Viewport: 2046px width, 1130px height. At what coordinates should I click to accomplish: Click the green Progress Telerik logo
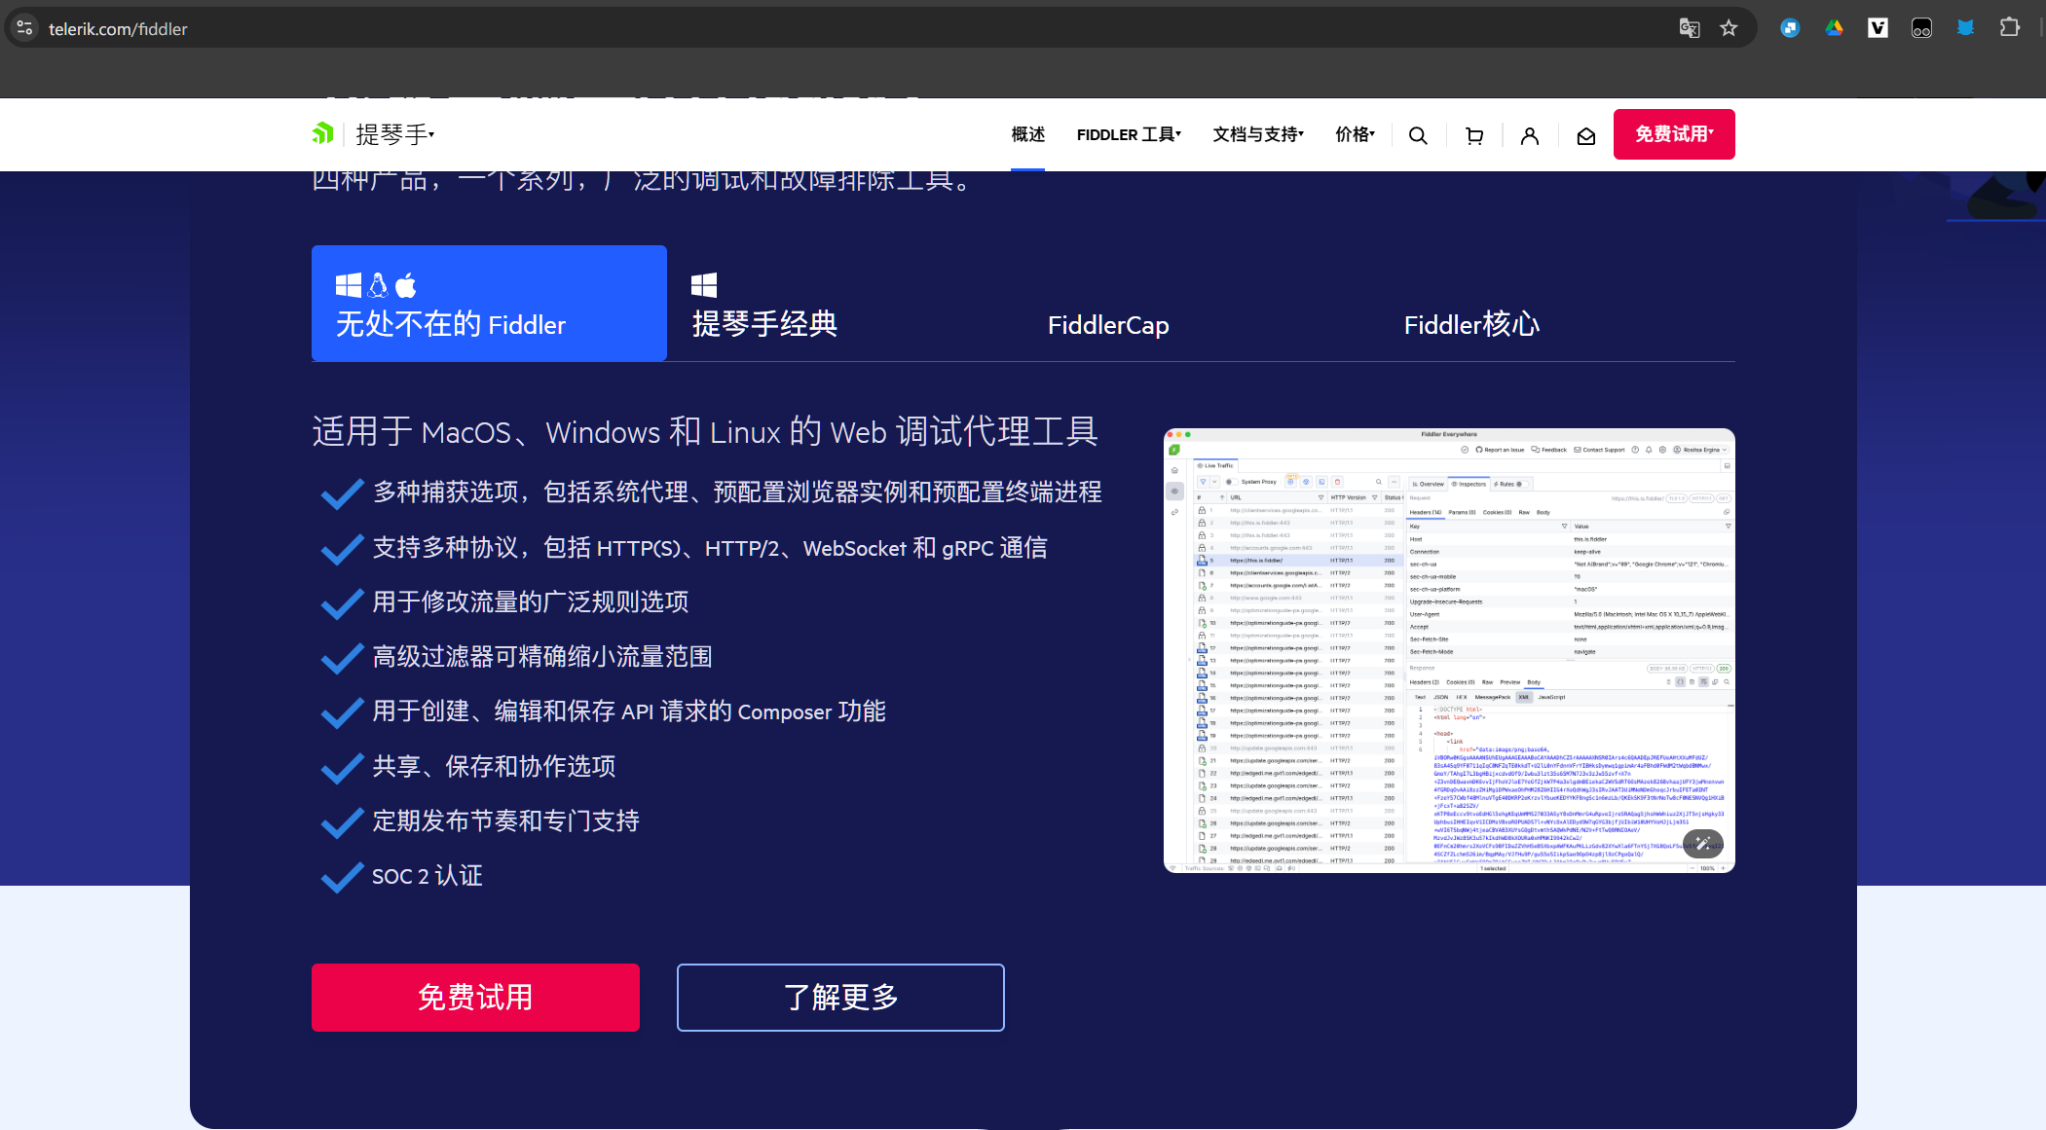[322, 133]
